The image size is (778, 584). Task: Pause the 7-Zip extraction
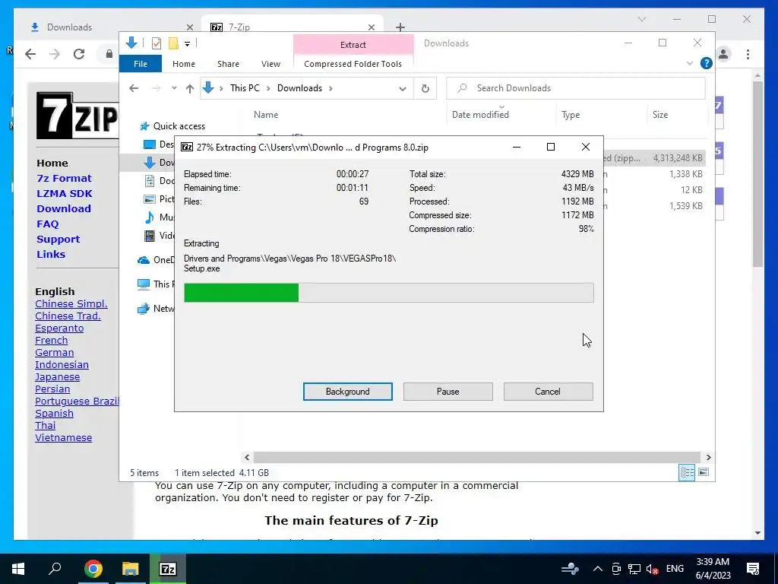click(x=448, y=392)
